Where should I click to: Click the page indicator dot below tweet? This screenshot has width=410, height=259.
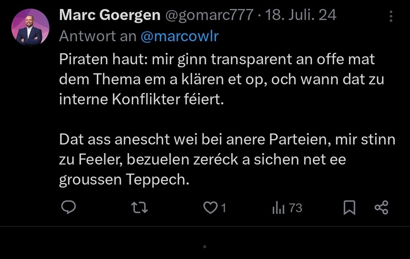(x=205, y=246)
